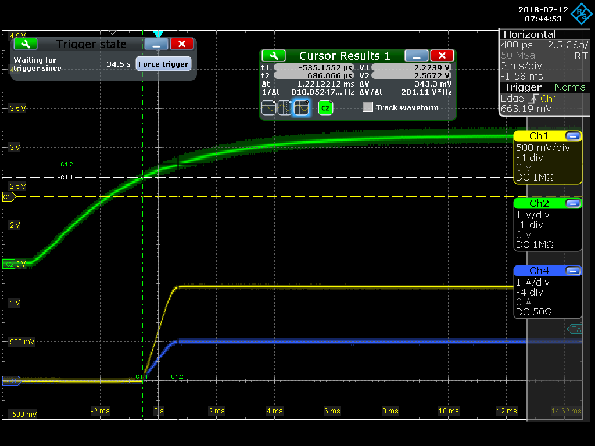595x446 pixels.
Task: Click the cyan trigger position marker
Action: click(x=158, y=34)
